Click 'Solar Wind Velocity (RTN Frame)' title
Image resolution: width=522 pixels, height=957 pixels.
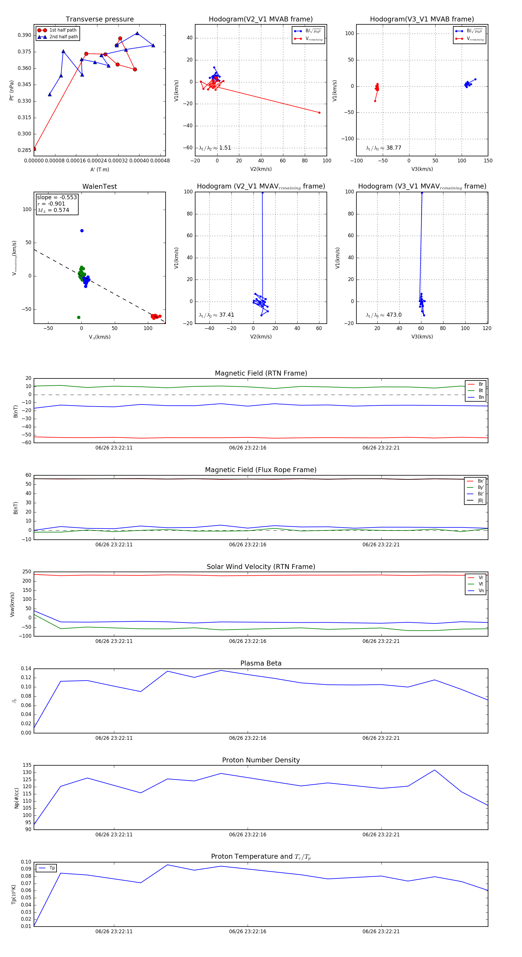[x=261, y=567]
